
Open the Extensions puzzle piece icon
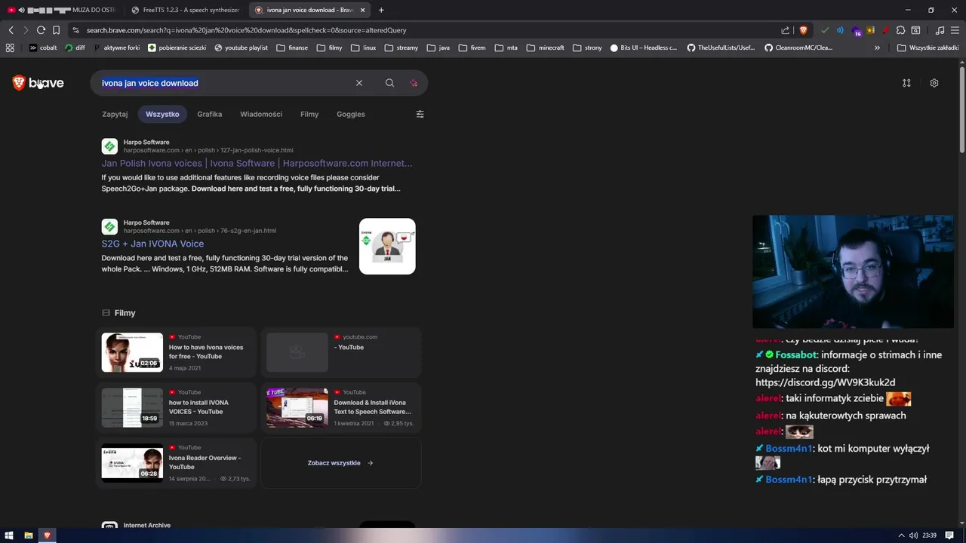point(900,30)
